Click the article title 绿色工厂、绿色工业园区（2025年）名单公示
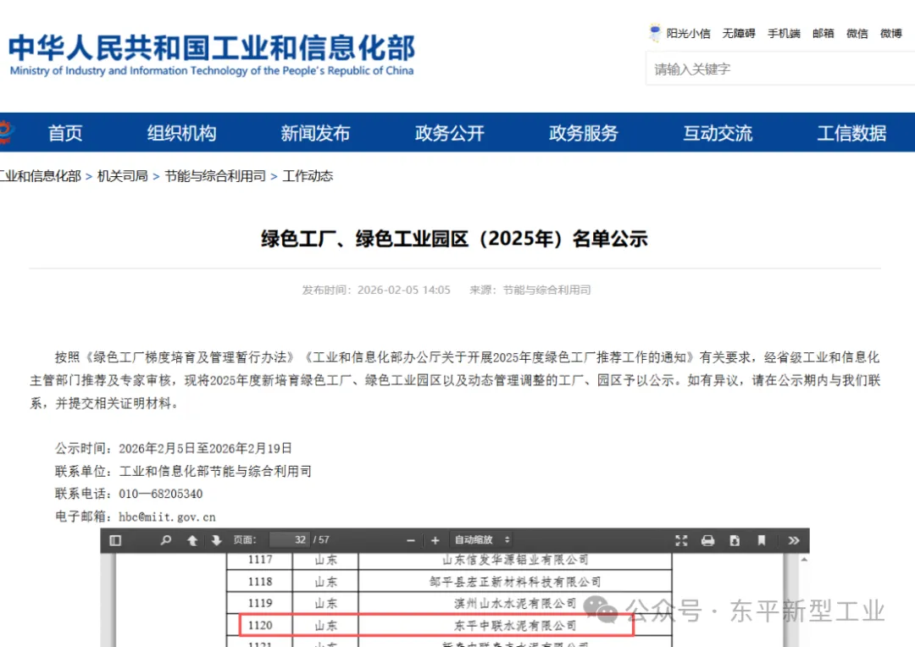Viewport: 915px width, 647px height. tap(455, 239)
